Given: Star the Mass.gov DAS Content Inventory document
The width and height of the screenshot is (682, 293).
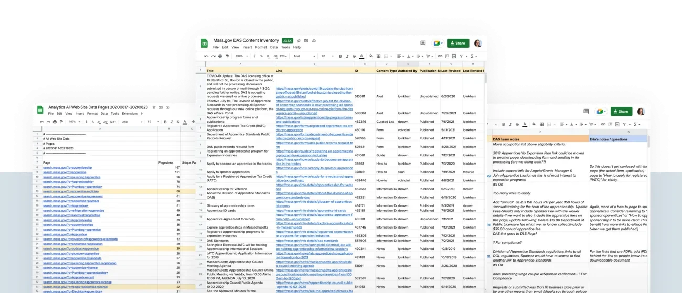Looking at the screenshot, I should [299, 40].
